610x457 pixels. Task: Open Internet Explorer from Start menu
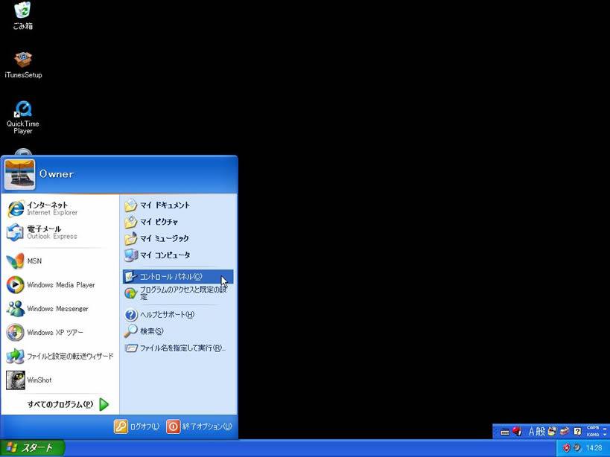(60, 208)
